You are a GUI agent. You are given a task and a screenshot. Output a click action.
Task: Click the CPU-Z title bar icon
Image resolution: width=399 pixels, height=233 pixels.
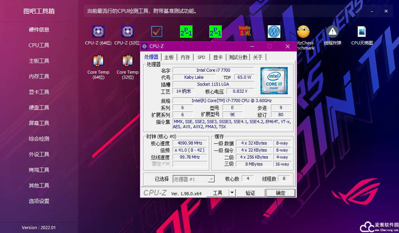click(144, 46)
